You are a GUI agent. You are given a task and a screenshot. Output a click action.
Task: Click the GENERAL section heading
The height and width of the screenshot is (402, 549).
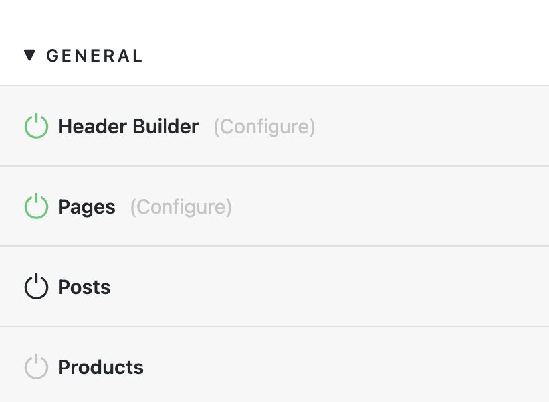[94, 56]
